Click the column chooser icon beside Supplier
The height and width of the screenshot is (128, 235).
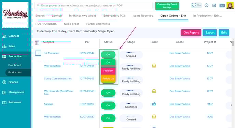pyautogui.click(x=37, y=43)
